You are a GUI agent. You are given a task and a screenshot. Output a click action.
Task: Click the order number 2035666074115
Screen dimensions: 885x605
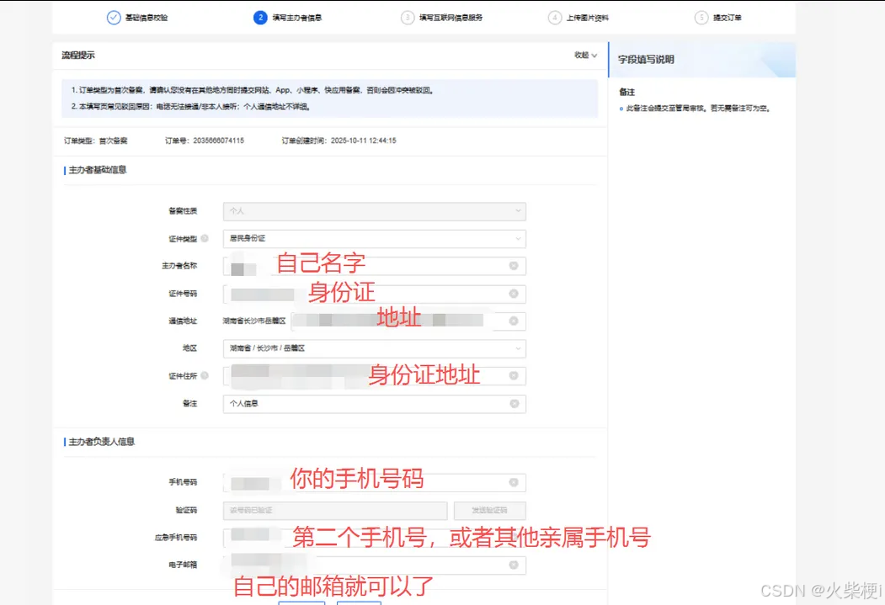point(218,141)
